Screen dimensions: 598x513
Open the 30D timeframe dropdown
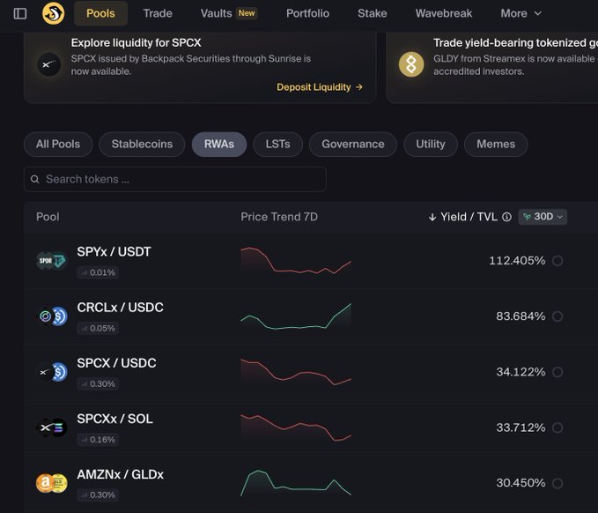point(543,217)
